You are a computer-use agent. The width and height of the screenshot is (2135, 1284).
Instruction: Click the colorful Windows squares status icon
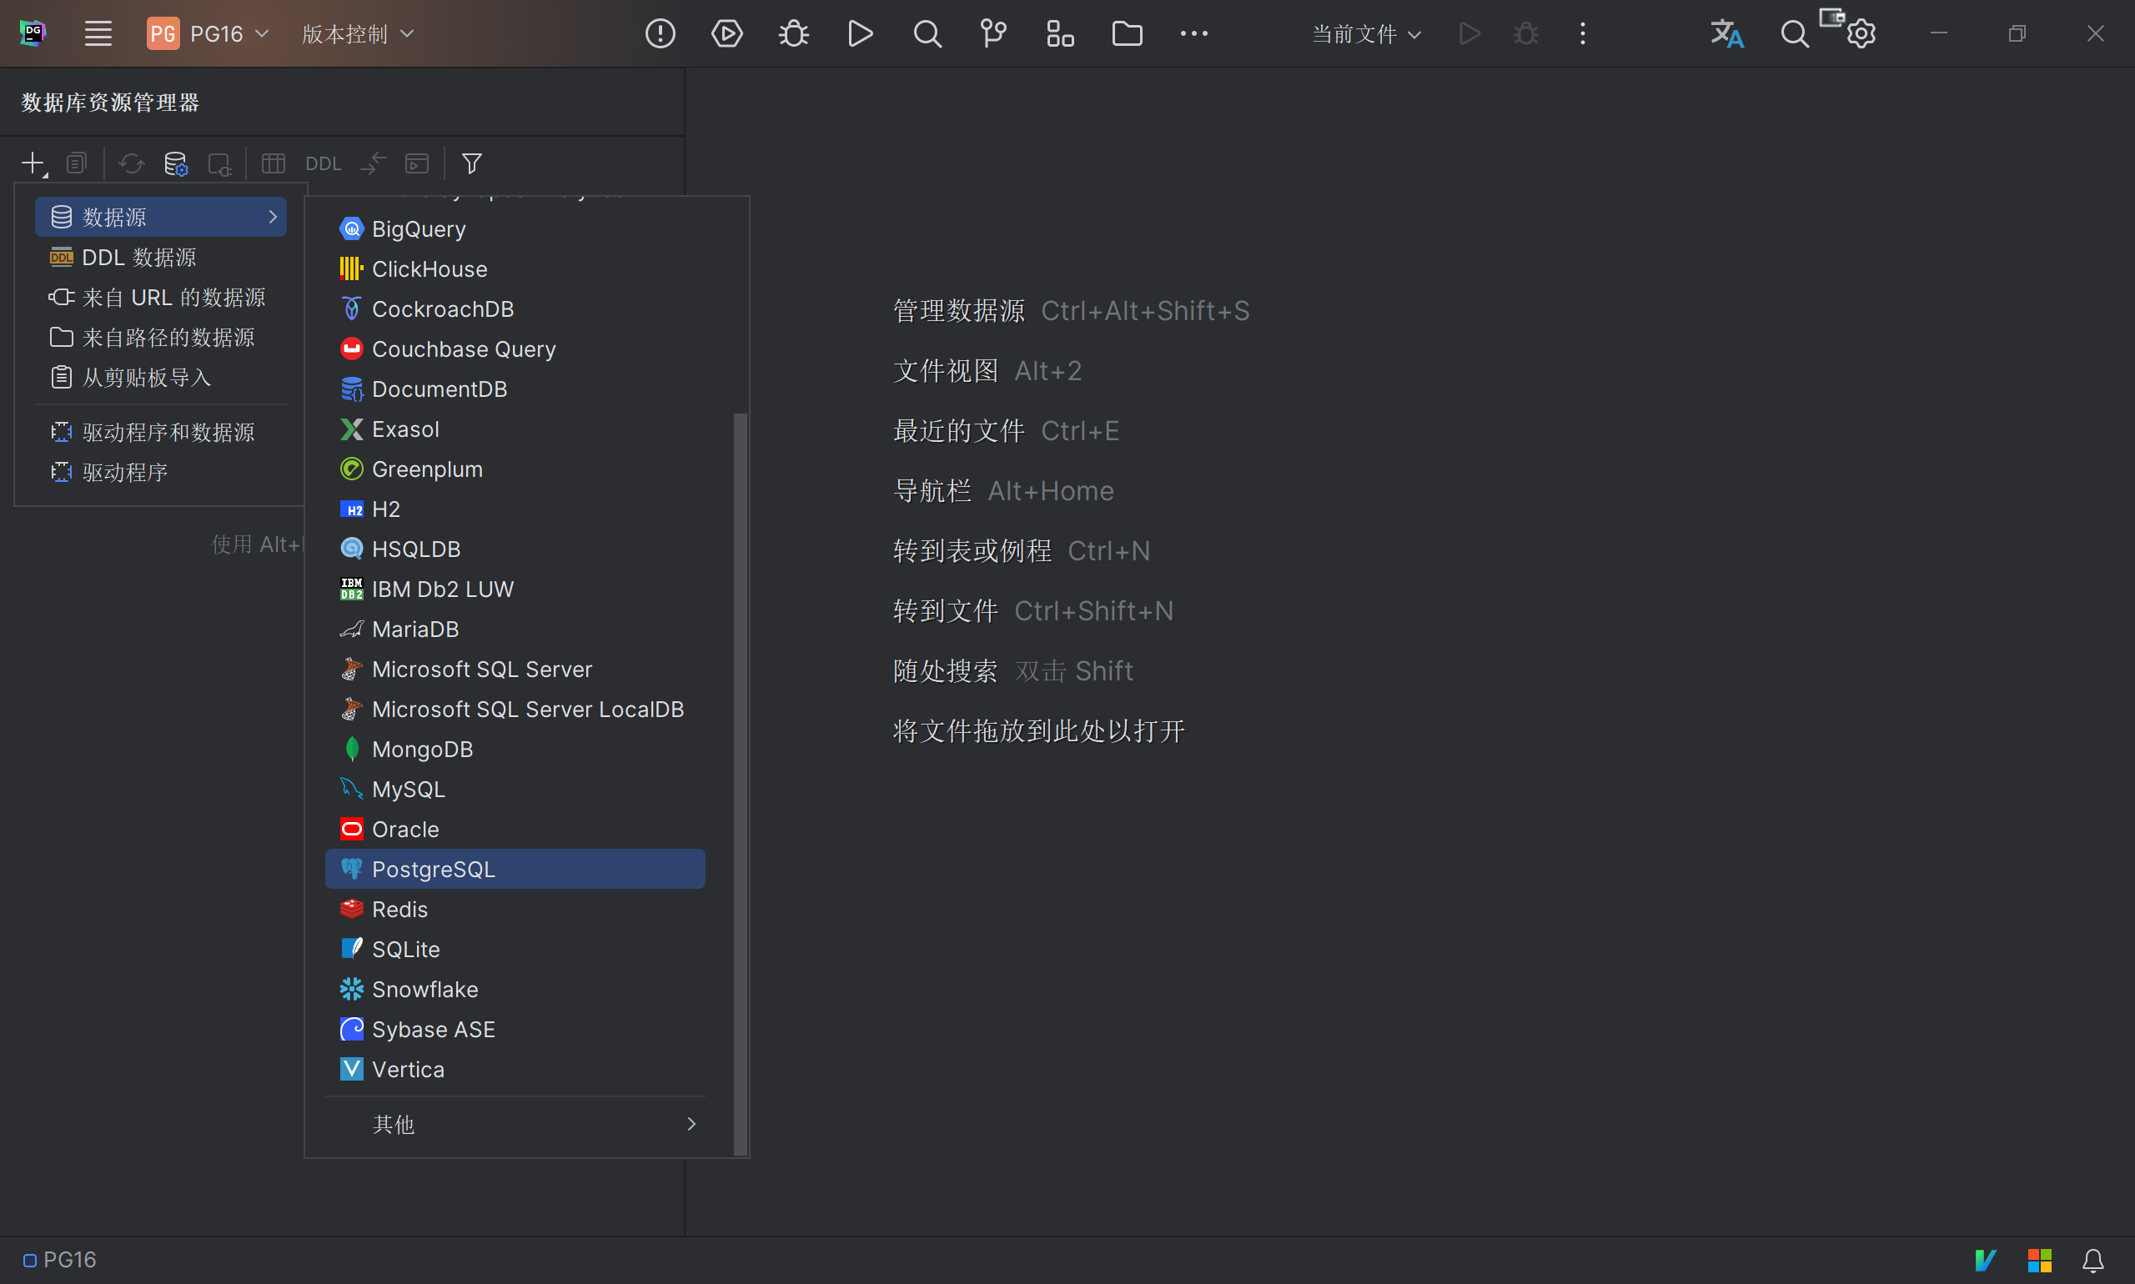click(2040, 1260)
